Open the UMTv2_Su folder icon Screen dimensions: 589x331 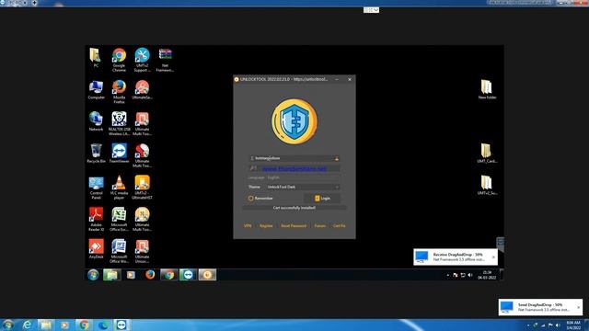(487, 185)
